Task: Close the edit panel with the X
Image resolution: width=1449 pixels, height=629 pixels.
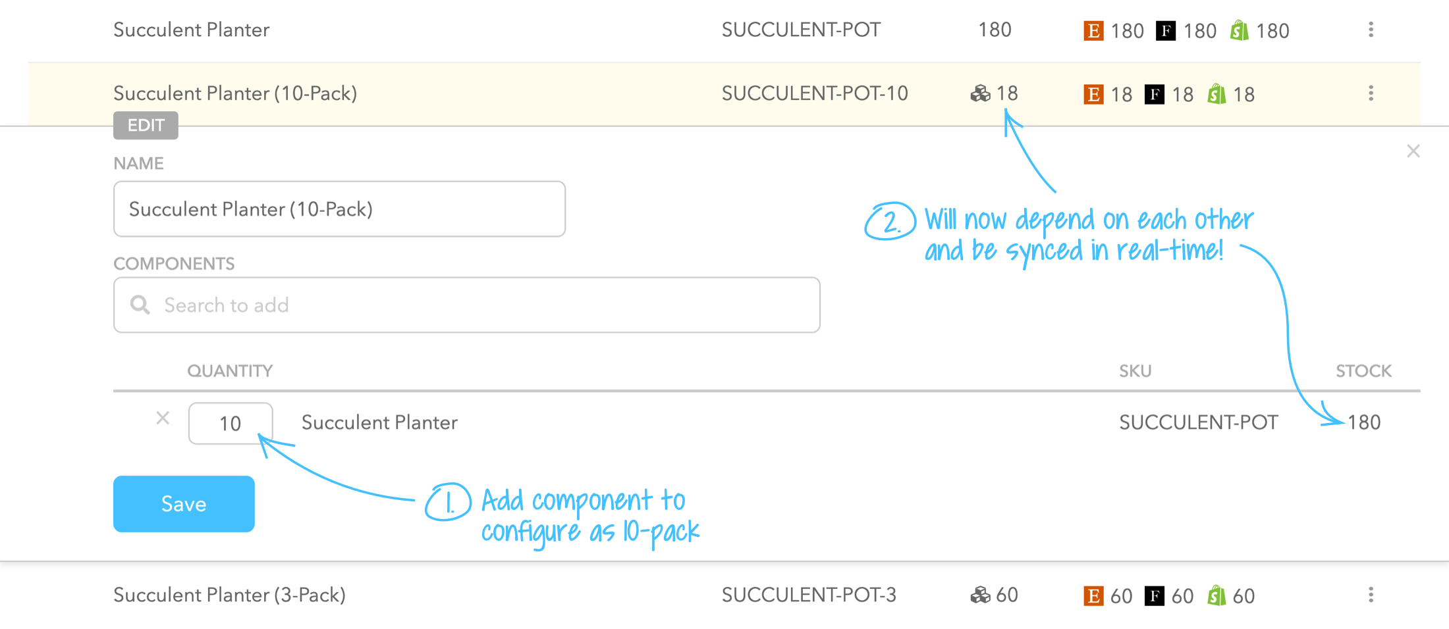Action: click(1413, 151)
